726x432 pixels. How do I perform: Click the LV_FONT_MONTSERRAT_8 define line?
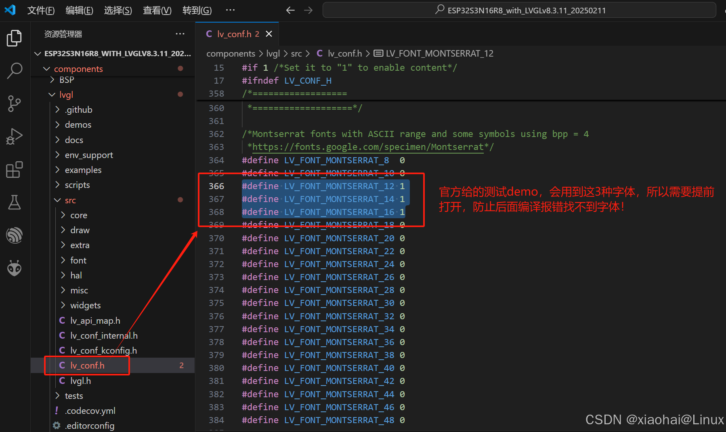tap(323, 160)
